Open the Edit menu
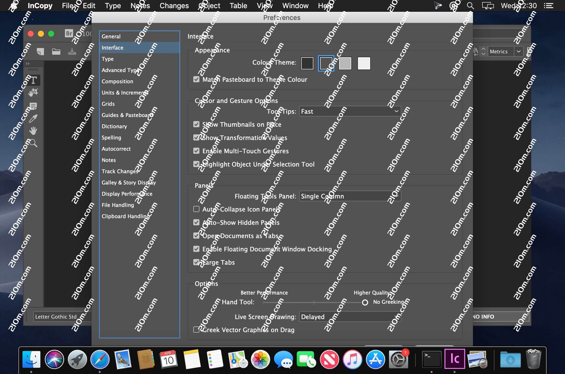 89,6
